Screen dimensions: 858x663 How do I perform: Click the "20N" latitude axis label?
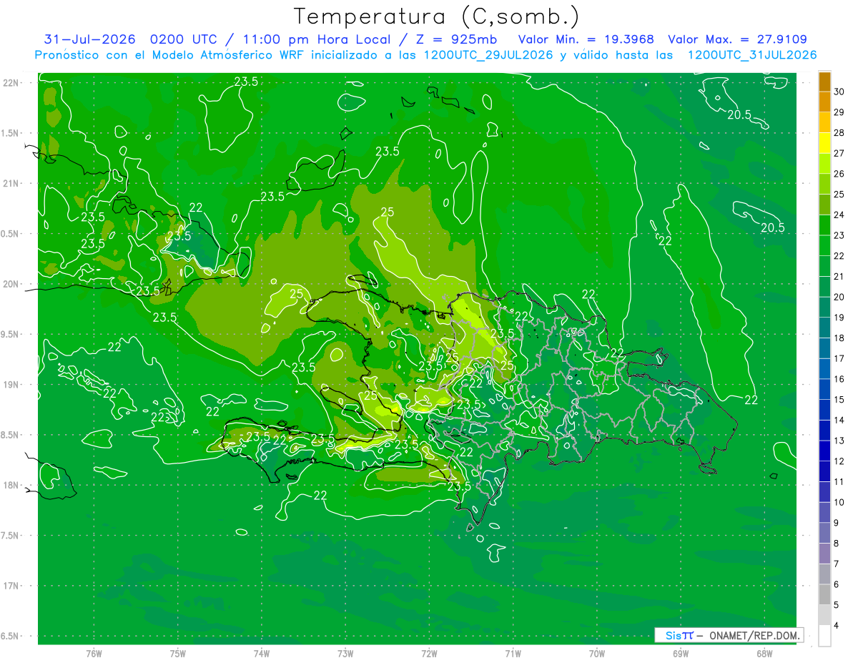pyautogui.click(x=11, y=284)
